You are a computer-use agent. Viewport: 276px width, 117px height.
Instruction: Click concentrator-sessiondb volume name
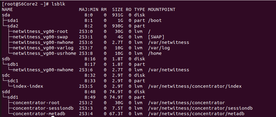(x=43, y=108)
